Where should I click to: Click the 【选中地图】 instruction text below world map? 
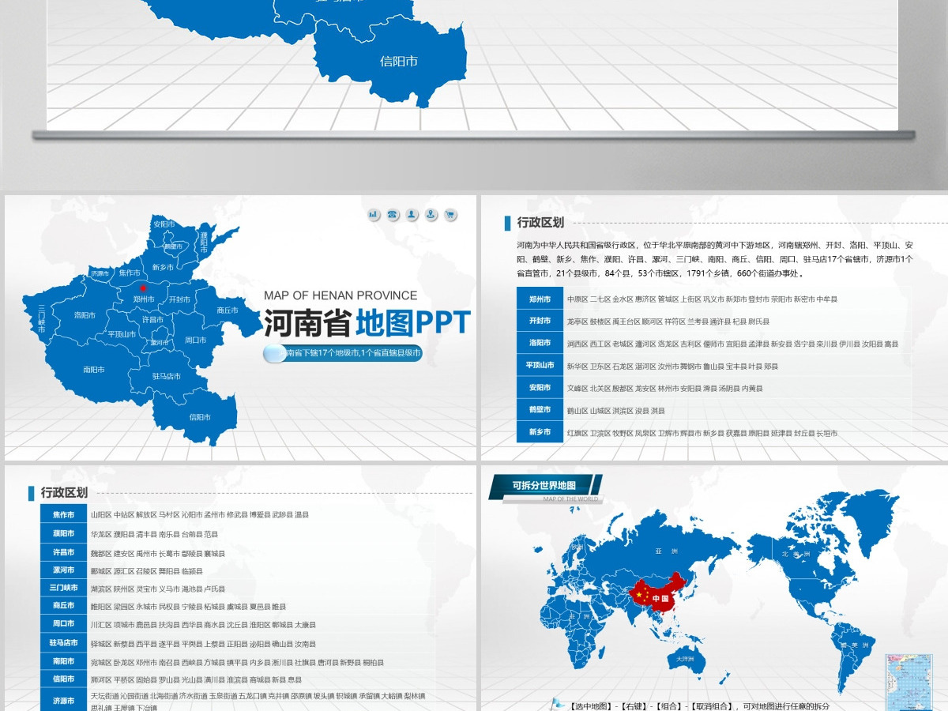coord(699,705)
